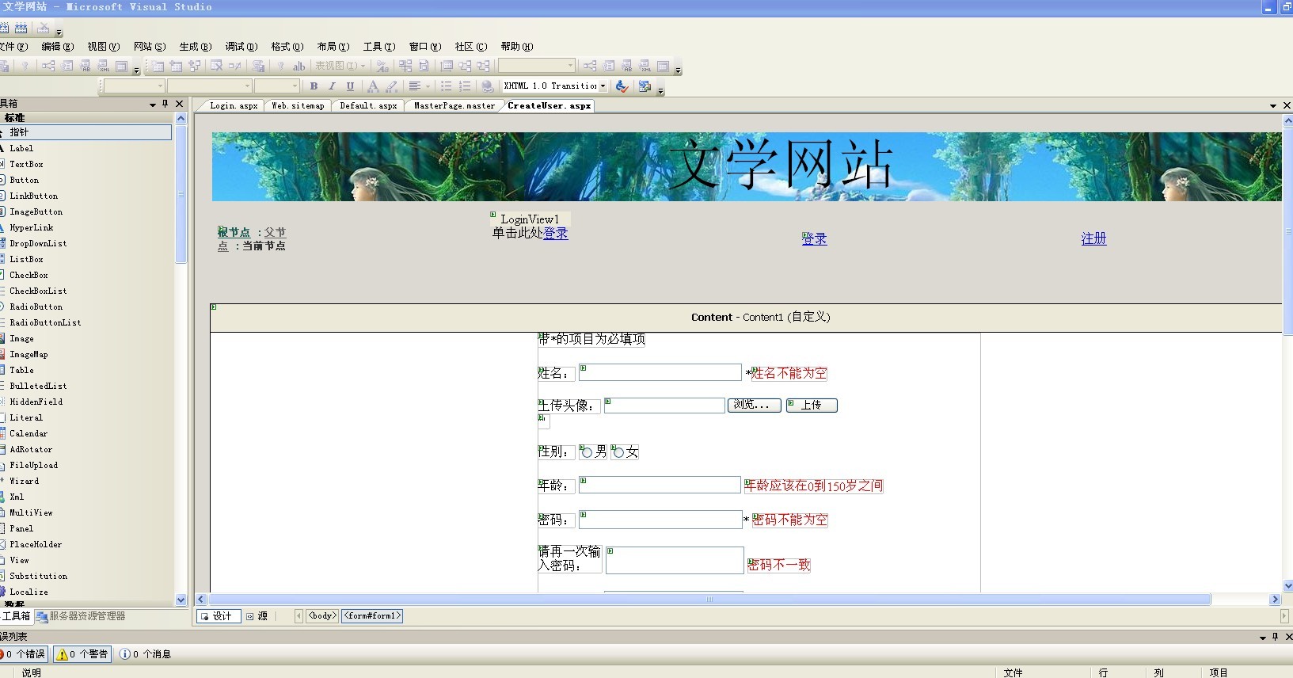Click the 密码 text input field
This screenshot has width=1293, height=678.
click(x=660, y=520)
